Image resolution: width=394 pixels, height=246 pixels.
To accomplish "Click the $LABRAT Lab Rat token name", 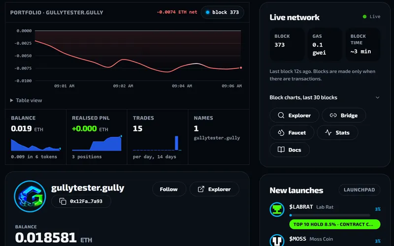I will 311,207.
